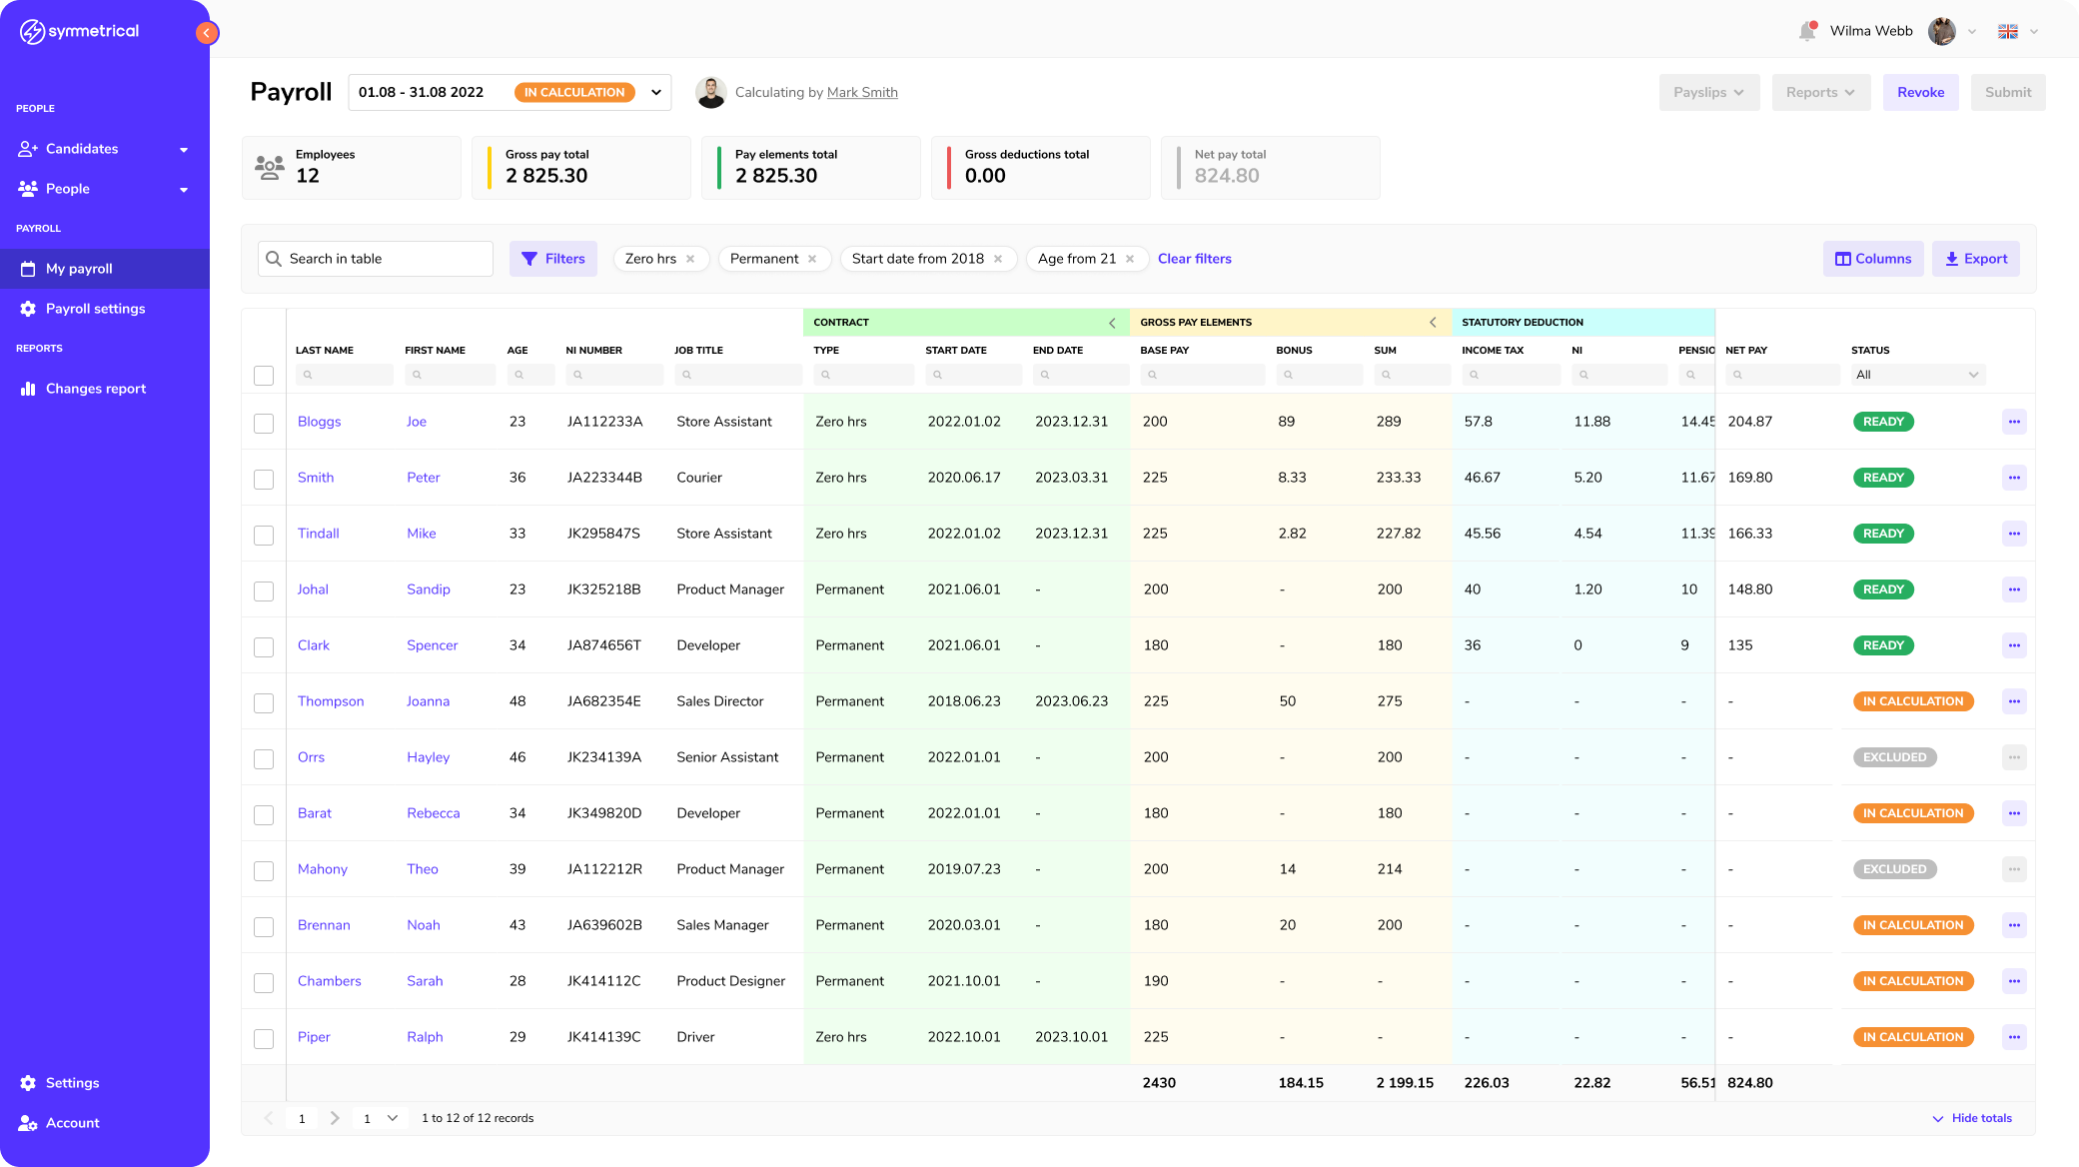Open the Filters panel
The image size is (2079, 1167).
pyautogui.click(x=553, y=258)
